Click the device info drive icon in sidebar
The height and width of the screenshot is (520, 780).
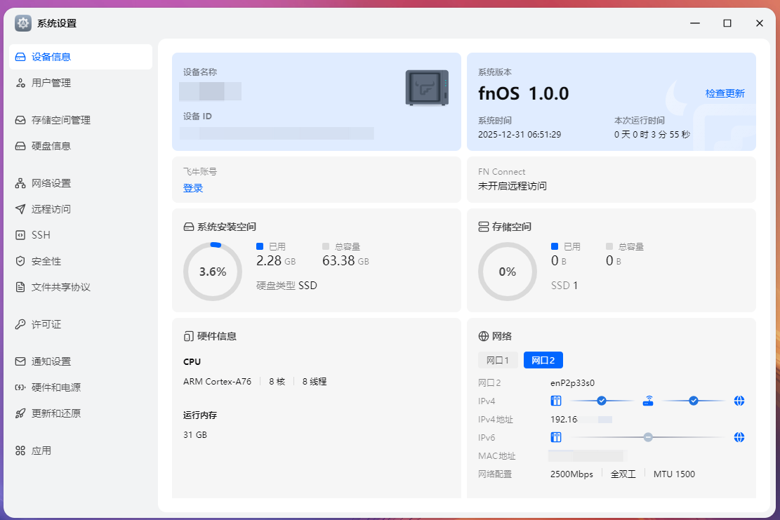pos(20,57)
